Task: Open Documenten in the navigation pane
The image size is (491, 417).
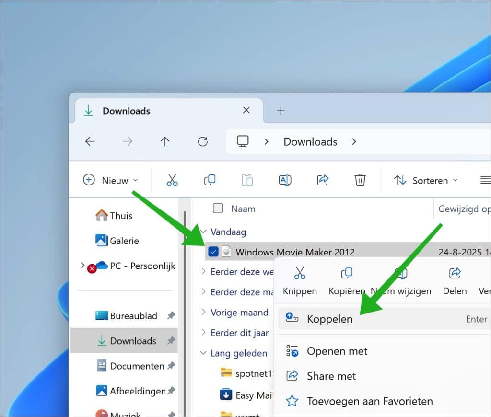Action: [129, 366]
